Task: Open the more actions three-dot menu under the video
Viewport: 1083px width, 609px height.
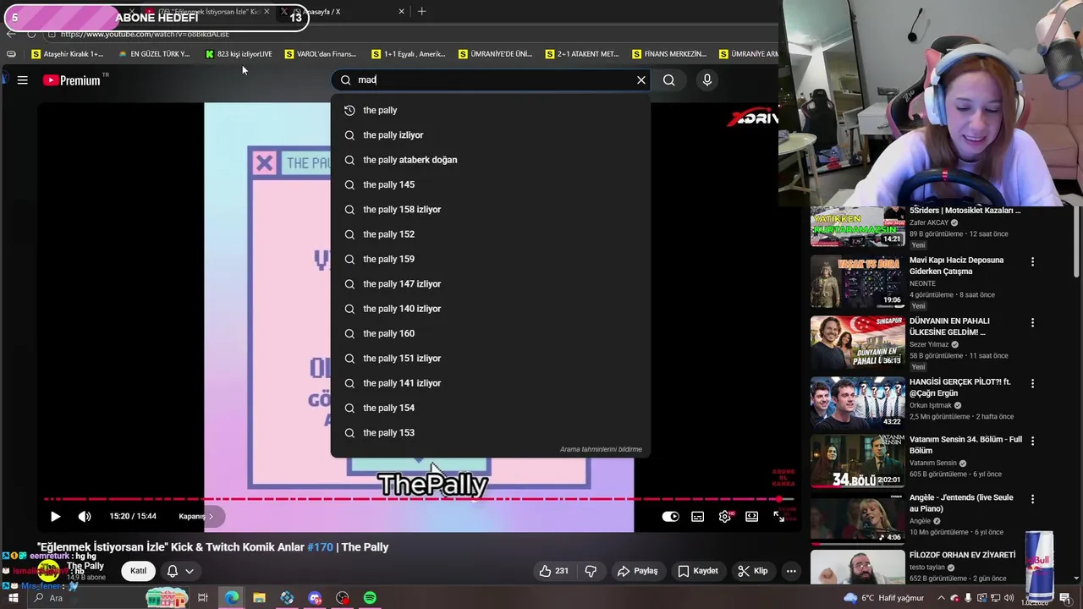Action: click(791, 571)
